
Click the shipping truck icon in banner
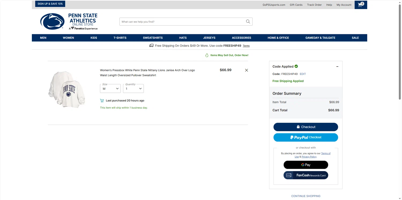151,45
